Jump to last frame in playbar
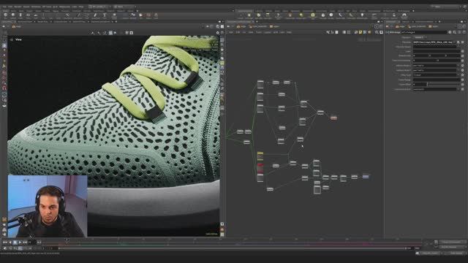The image size is (468, 263). (25, 243)
